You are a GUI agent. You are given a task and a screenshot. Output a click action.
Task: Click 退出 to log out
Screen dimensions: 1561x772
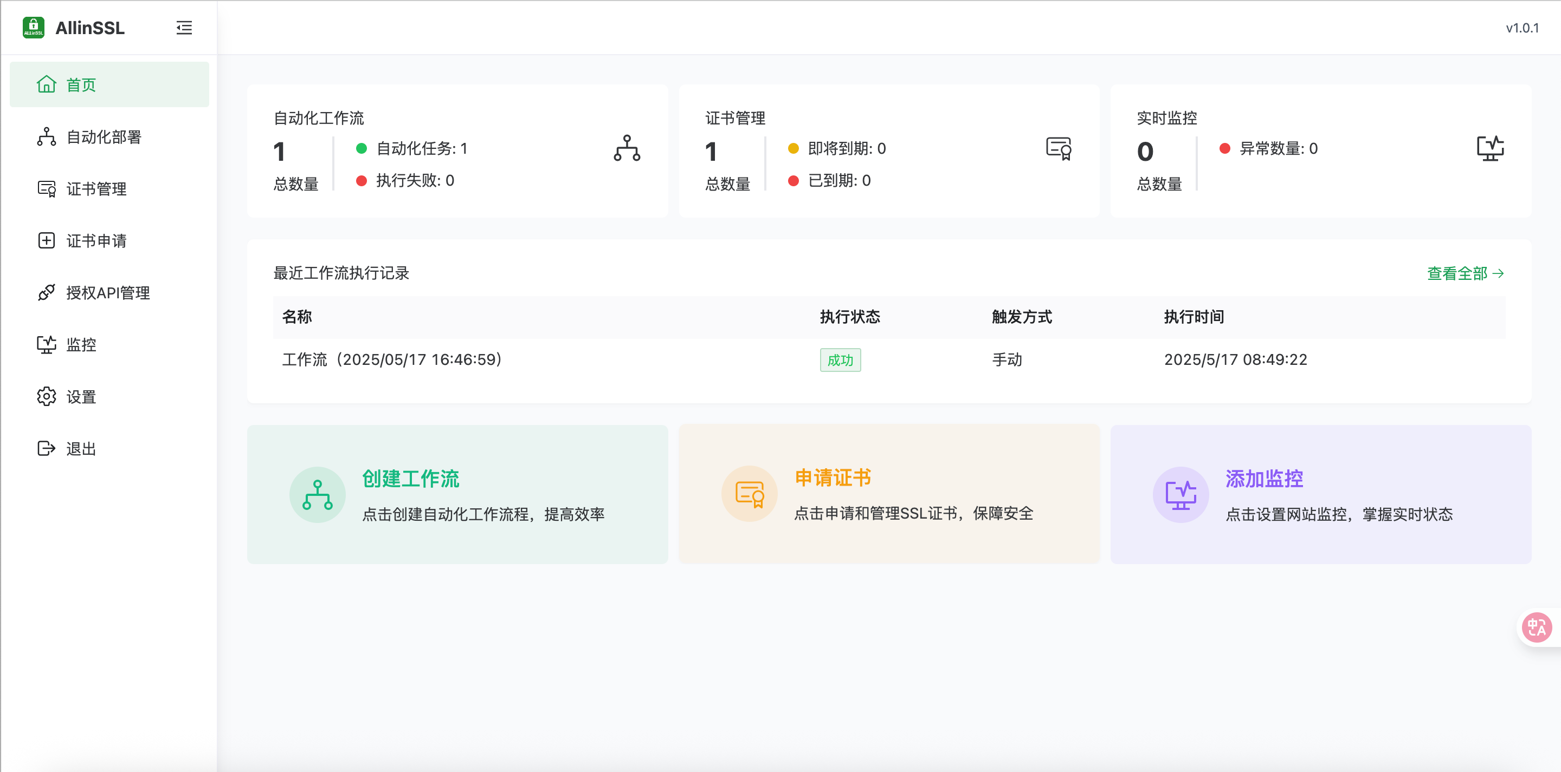pyautogui.click(x=81, y=449)
